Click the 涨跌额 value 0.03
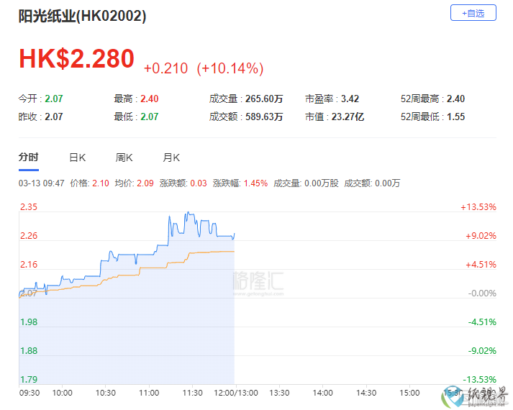 [x=199, y=183]
